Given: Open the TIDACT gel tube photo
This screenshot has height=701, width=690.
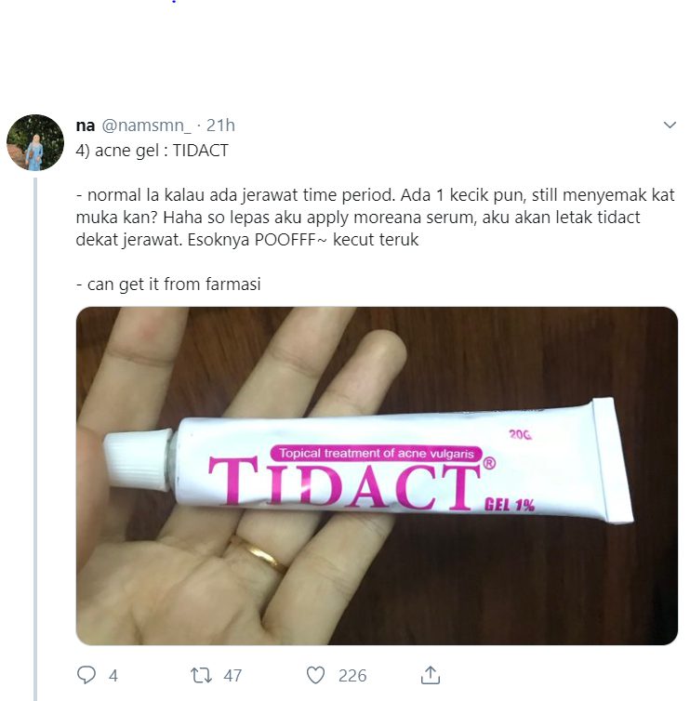Looking at the screenshot, I should pyautogui.click(x=377, y=475).
